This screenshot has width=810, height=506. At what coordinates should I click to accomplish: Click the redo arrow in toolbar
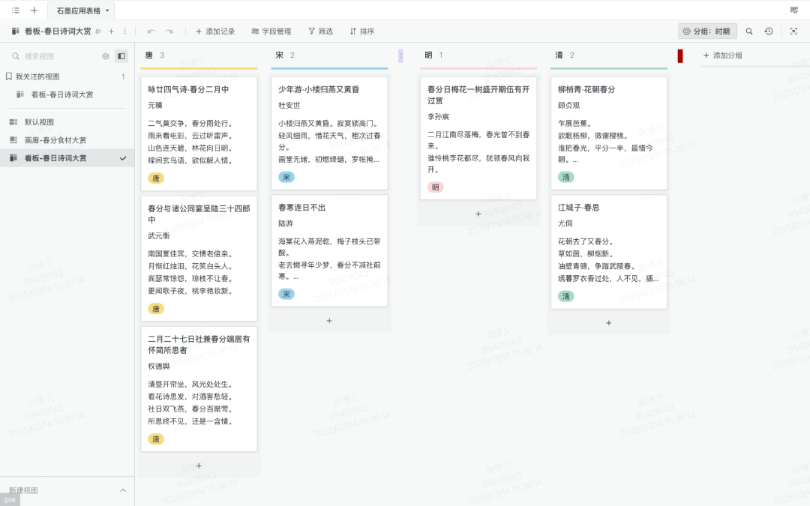[x=169, y=31]
